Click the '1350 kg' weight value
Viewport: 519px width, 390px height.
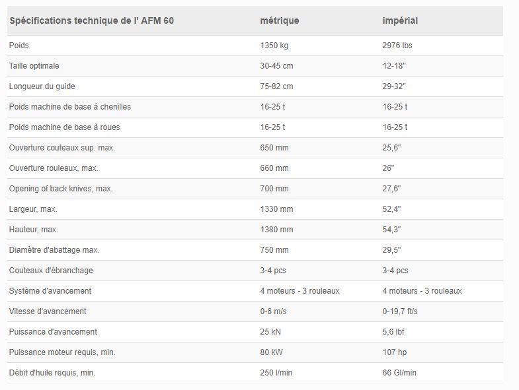click(x=275, y=46)
